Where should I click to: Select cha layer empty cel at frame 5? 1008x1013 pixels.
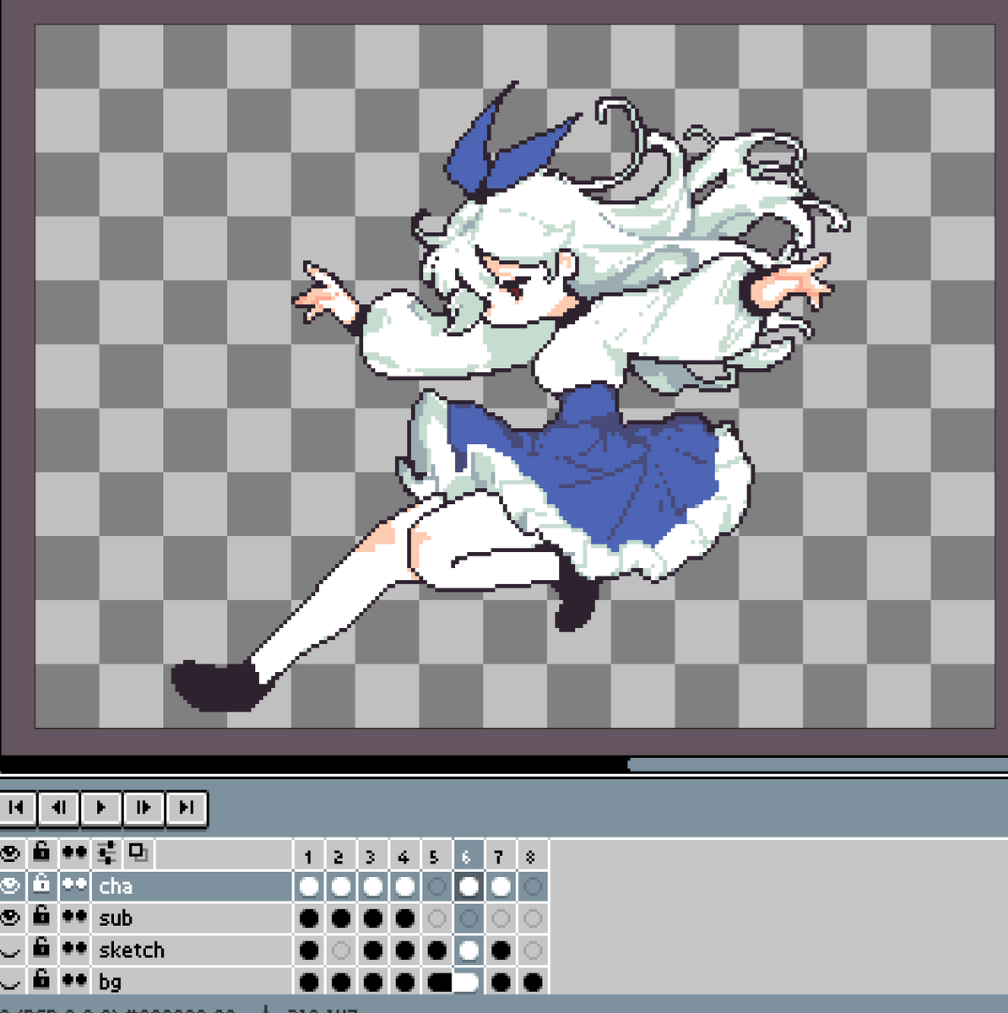436,886
